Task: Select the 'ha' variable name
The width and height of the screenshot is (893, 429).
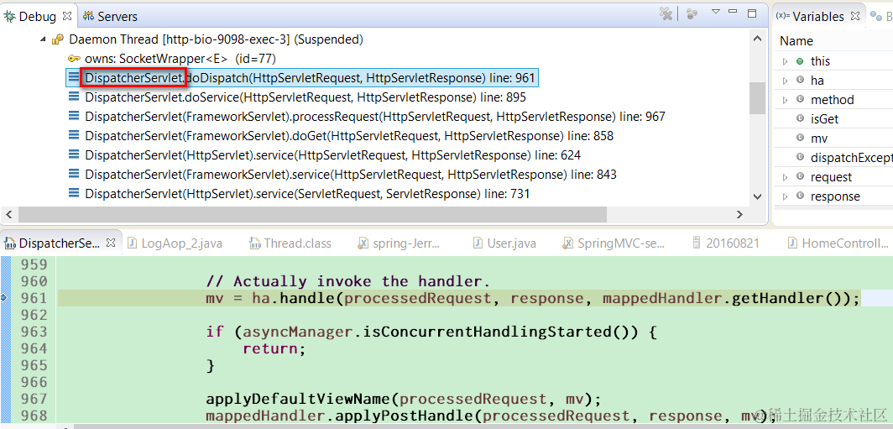Action: (x=817, y=81)
